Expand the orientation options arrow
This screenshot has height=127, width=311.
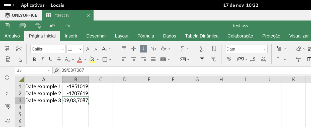(169, 49)
